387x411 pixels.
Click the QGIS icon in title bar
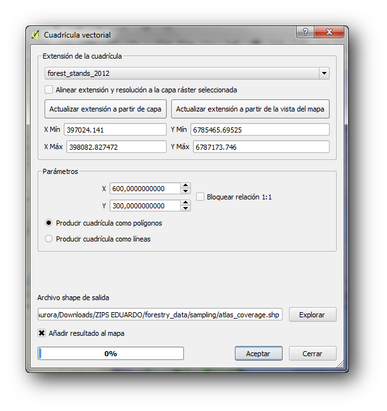tap(36, 34)
